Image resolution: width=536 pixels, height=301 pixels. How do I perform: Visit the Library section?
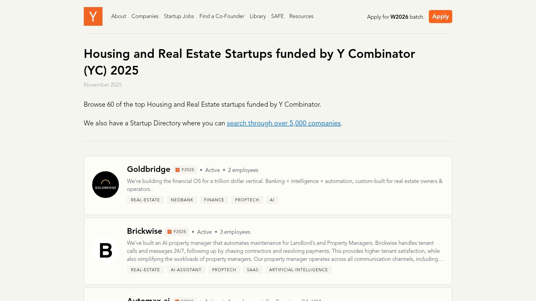[257, 16]
